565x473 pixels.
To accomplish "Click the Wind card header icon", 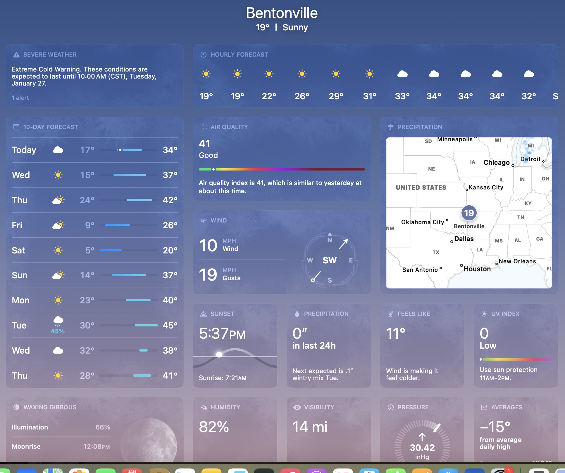I will point(204,220).
